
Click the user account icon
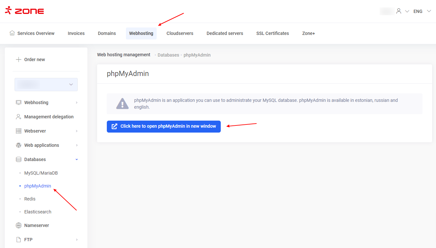click(398, 11)
